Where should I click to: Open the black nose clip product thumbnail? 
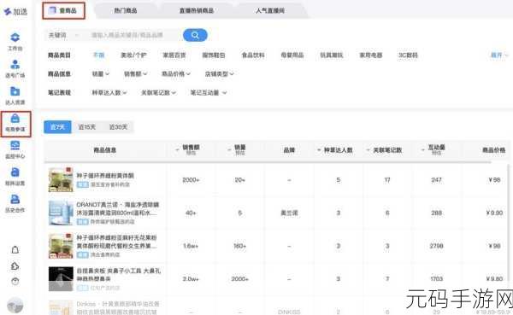pos(61,279)
